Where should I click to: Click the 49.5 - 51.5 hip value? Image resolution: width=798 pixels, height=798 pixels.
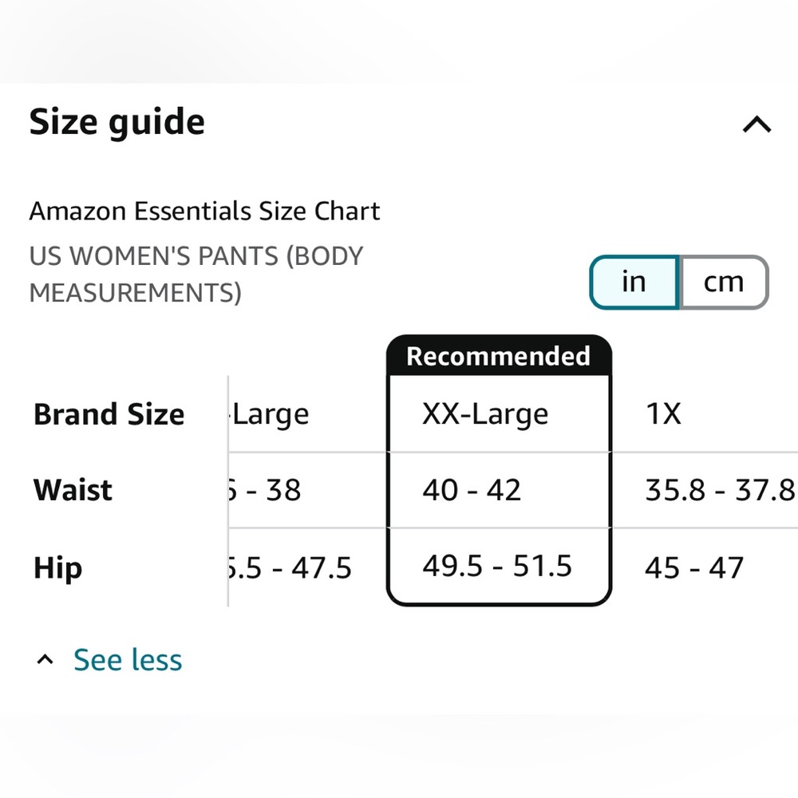click(497, 566)
